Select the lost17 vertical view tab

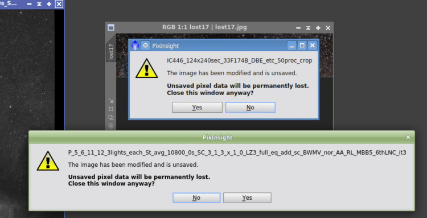tap(111, 52)
